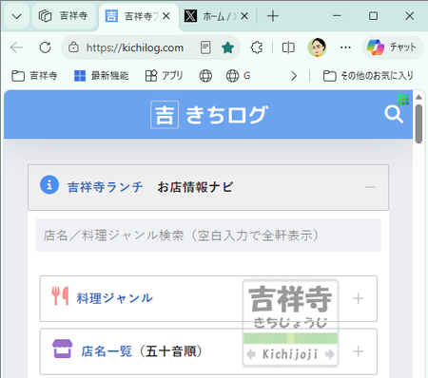Open the blue info icon for お店情報ナビ
Image resolution: width=428 pixels, height=378 pixels.
(49, 184)
